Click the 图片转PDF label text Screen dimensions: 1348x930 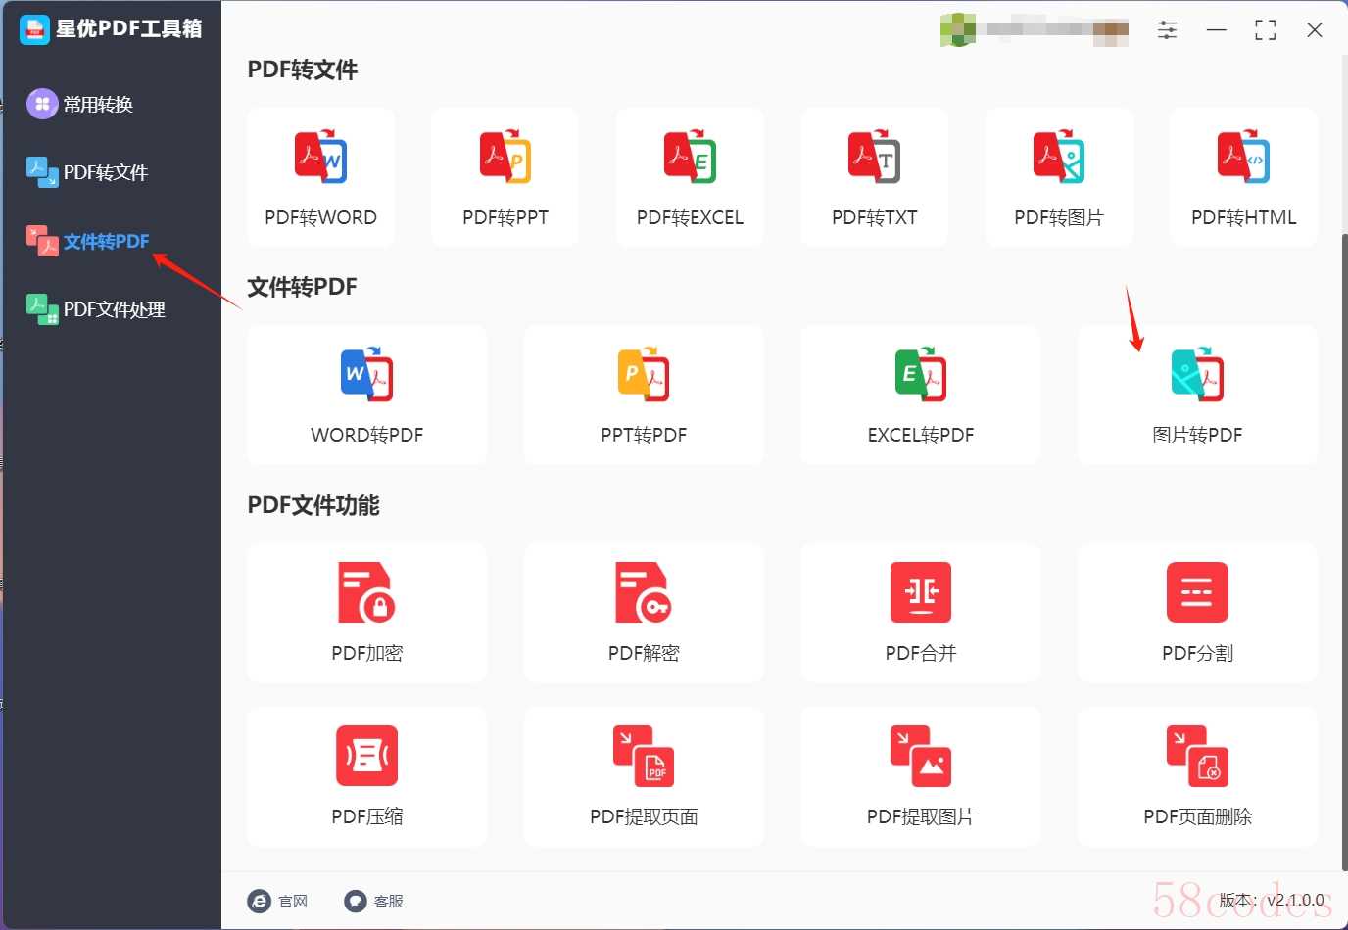point(1197,436)
